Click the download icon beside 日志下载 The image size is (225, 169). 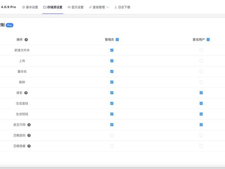(x=116, y=7)
